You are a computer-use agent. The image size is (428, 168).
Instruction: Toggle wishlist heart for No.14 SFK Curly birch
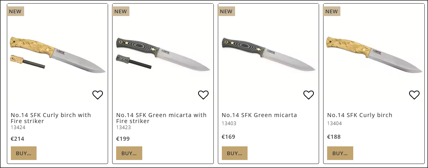[x=414, y=95]
